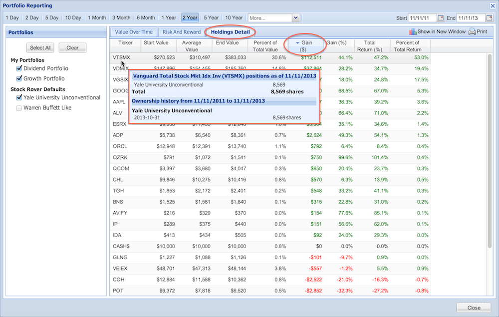Select the 5 Day period

[x=52, y=18]
